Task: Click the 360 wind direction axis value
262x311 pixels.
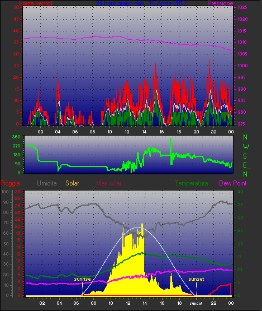Action: (x=16, y=137)
